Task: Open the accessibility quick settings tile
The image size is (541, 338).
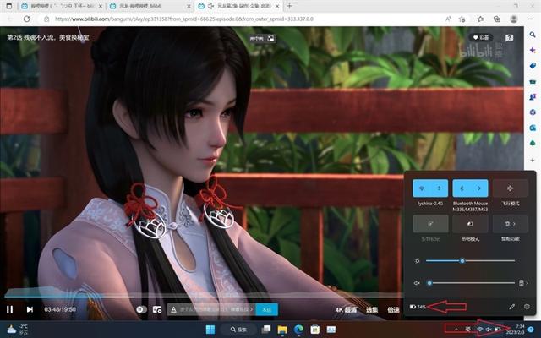Action: pos(511,224)
